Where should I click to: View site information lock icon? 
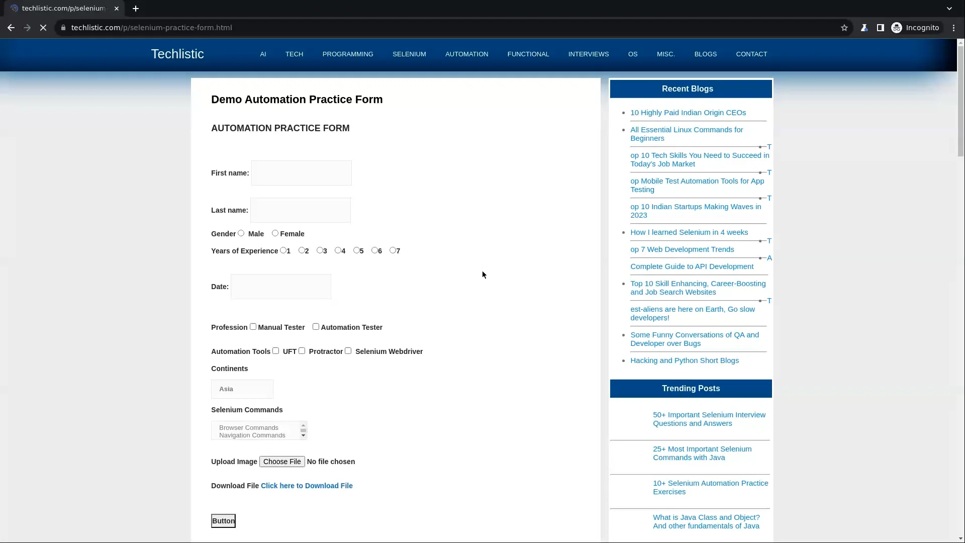pos(63,28)
